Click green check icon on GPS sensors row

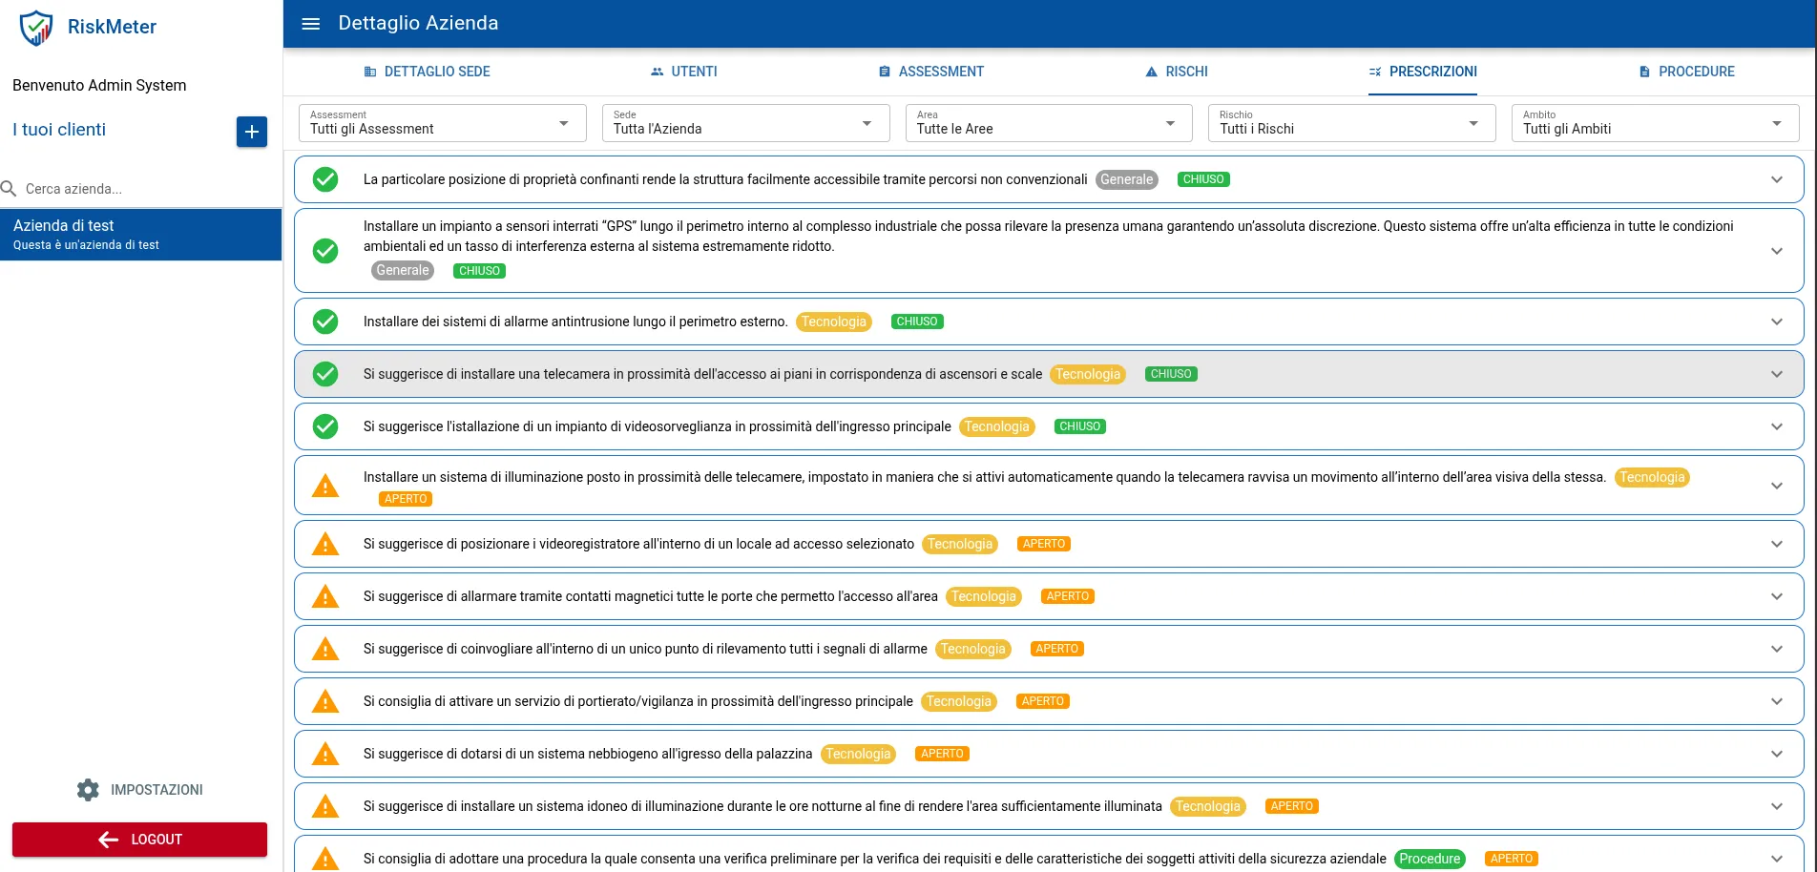[325, 251]
